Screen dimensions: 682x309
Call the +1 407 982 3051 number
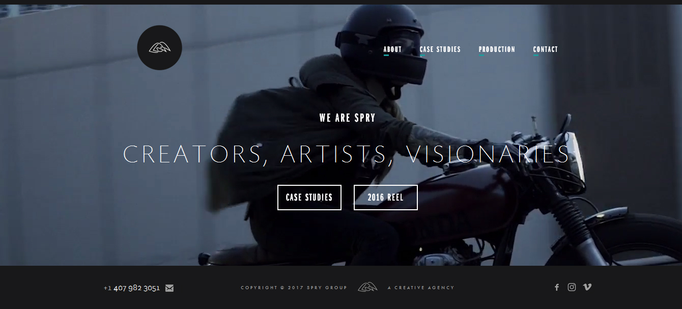pos(132,288)
